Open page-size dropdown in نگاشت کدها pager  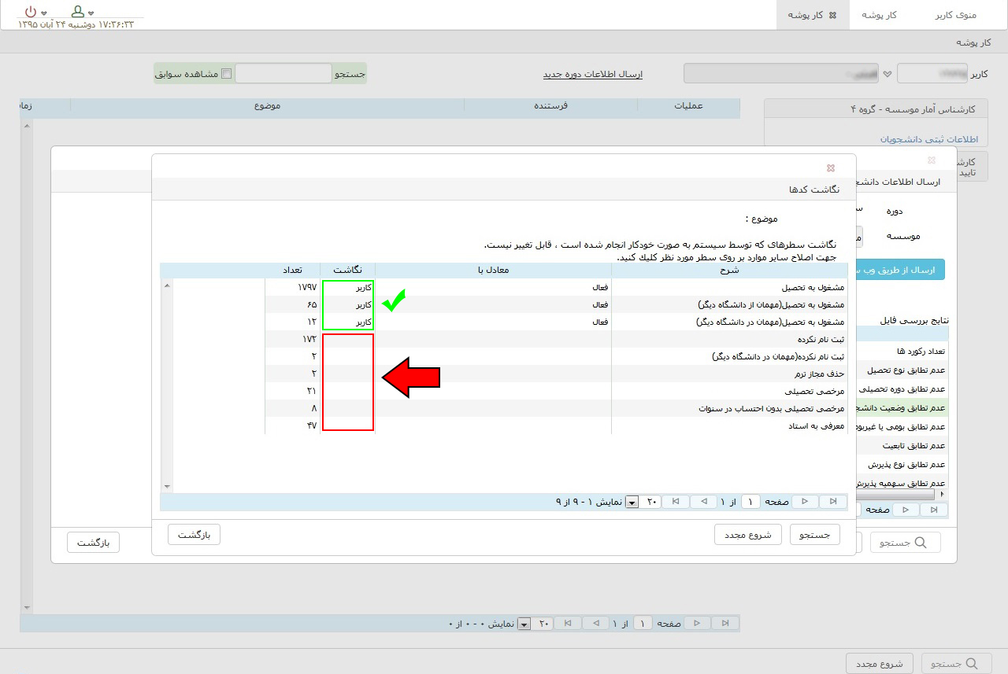click(632, 503)
